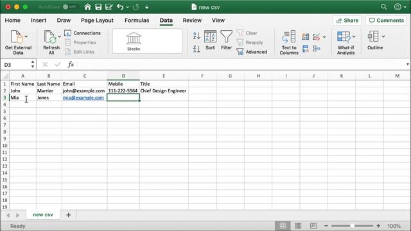The image size is (411, 231).
Task: Open Advanced filter options
Action: pyautogui.click(x=252, y=52)
